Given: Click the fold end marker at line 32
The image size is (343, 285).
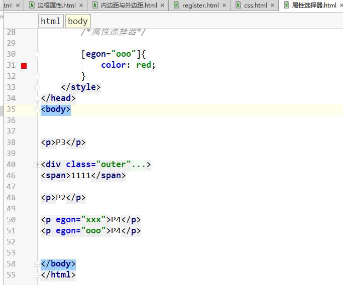Looking at the screenshot, I should (x=37, y=76).
